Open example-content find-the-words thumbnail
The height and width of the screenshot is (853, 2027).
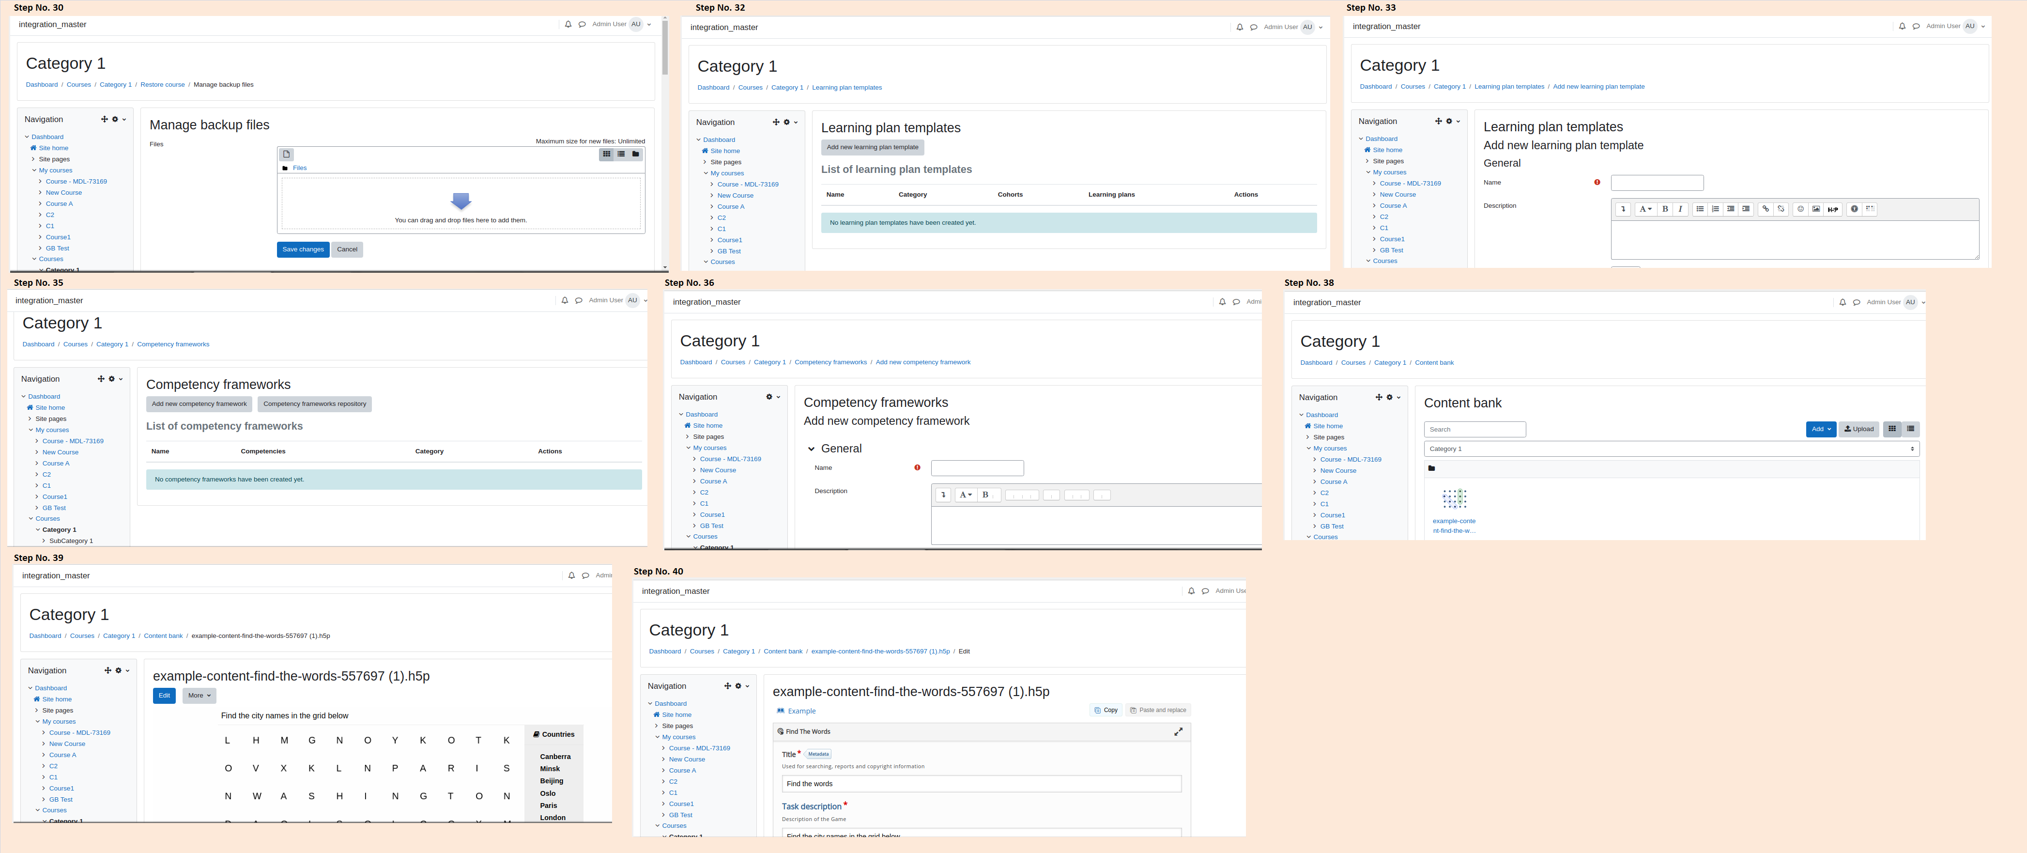click(1453, 498)
